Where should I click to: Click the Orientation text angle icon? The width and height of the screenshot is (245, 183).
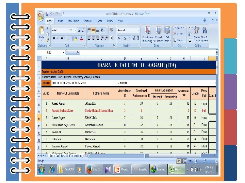click(102, 30)
